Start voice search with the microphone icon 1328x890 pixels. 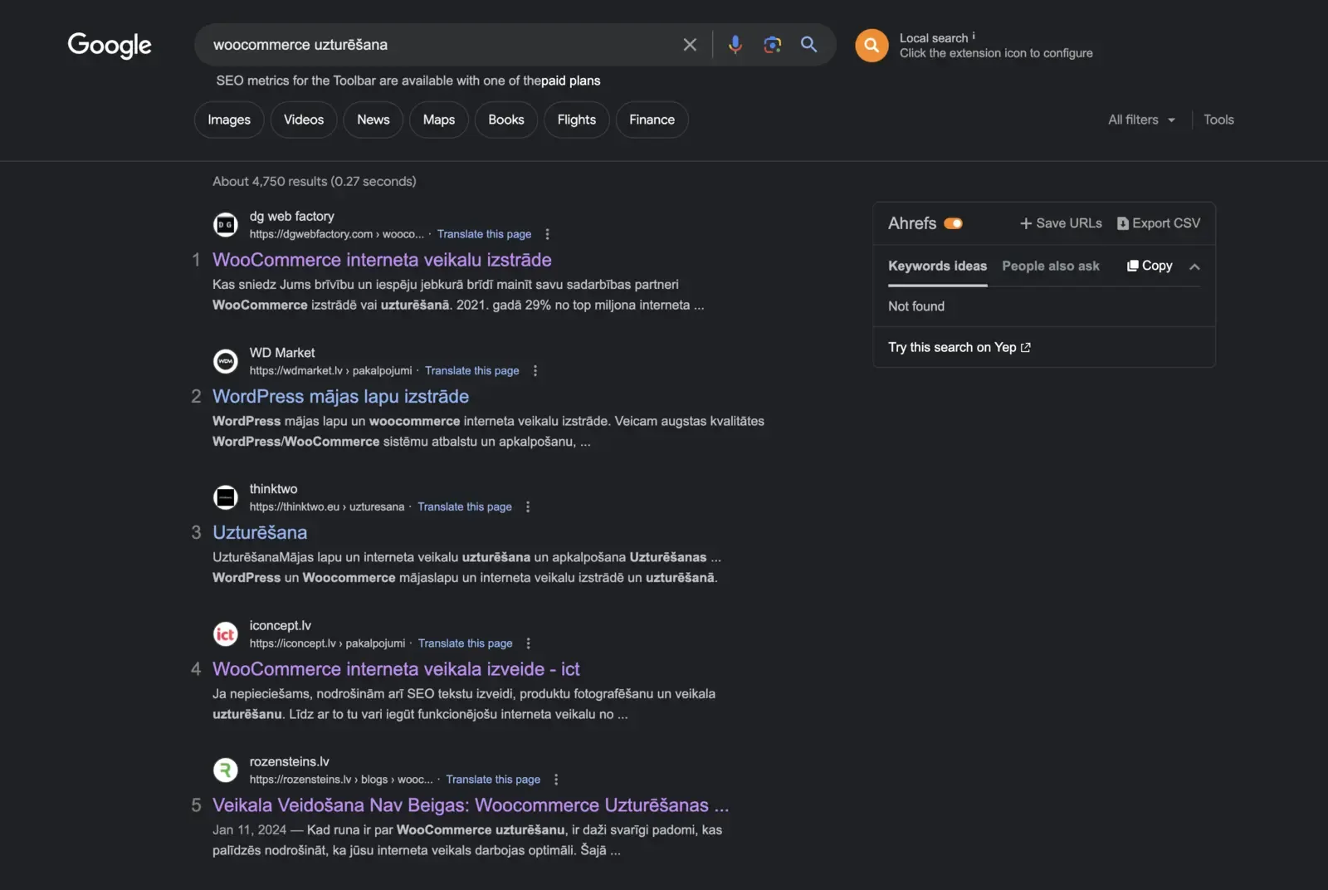click(735, 45)
